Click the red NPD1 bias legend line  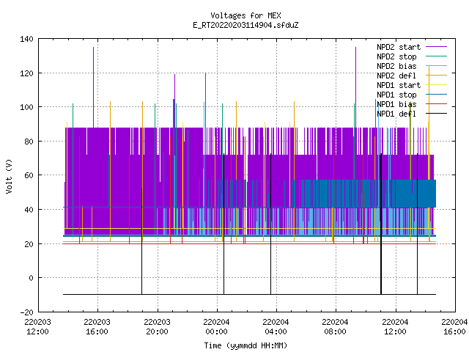pyautogui.click(x=437, y=104)
